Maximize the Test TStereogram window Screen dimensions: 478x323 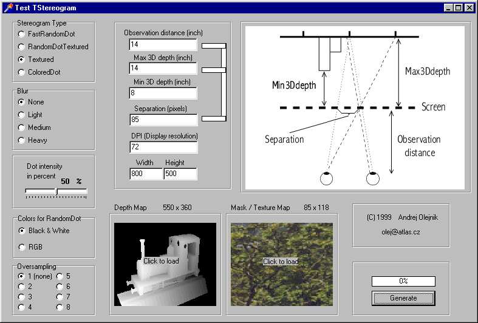(x=458, y=8)
